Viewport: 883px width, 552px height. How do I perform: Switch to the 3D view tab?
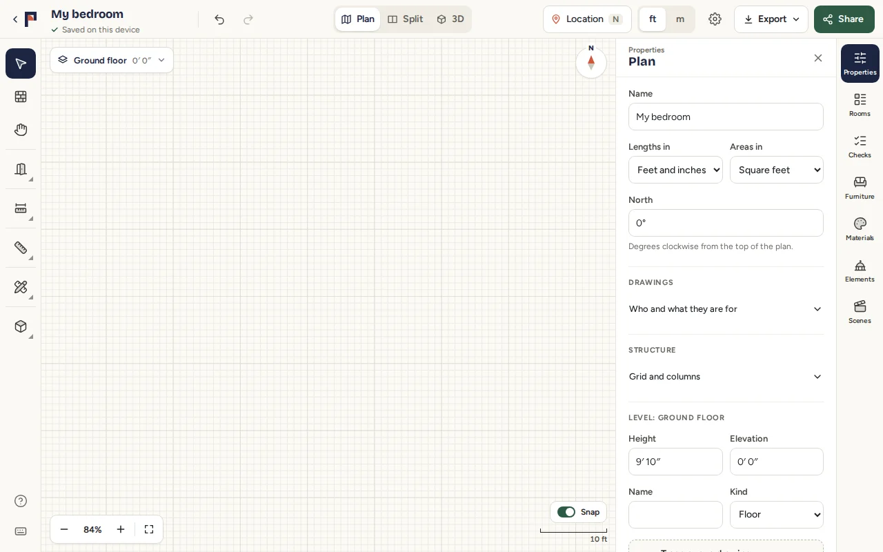pyautogui.click(x=450, y=19)
